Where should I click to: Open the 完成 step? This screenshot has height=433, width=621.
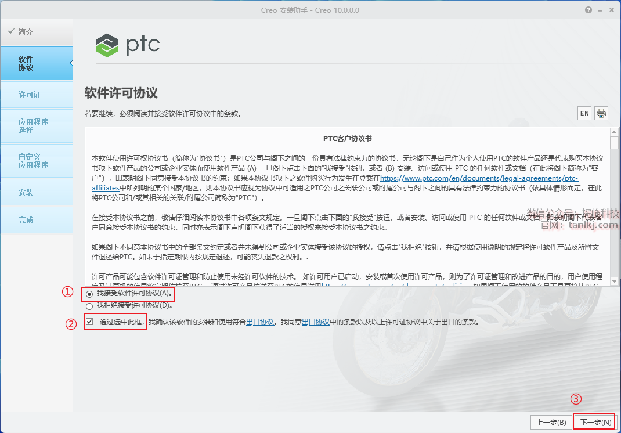tap(37, 220)
